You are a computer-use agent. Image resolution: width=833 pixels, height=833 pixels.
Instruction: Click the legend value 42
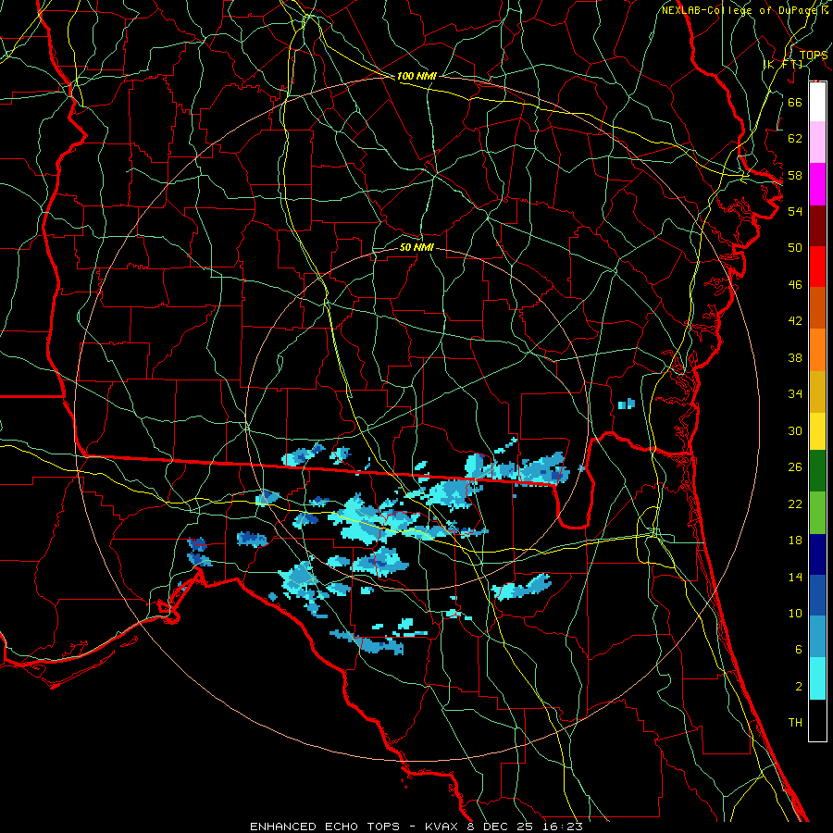pos(795,321)
